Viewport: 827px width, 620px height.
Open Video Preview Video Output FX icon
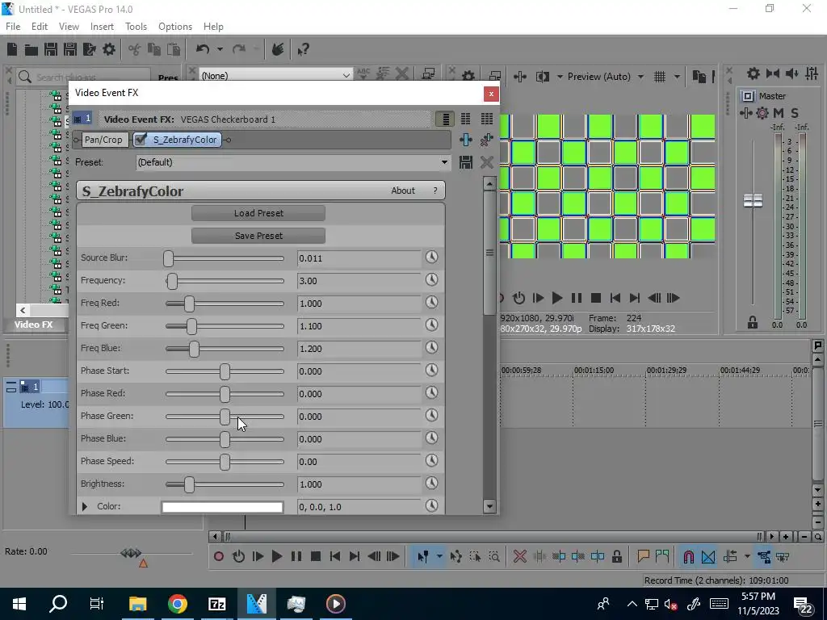click(520, 77)
